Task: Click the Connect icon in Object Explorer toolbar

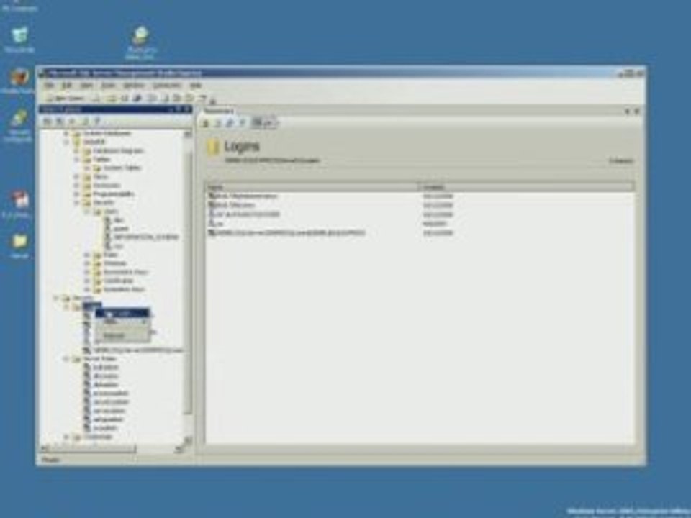Action: tap(48, 121)
